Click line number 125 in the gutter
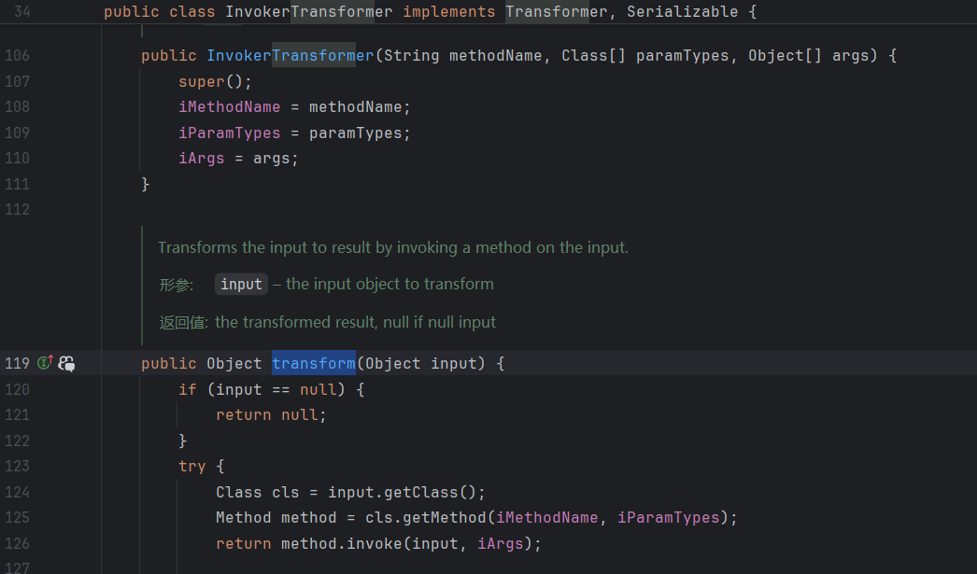The width and height of the screenshot is (977, 574). (17, 517)
